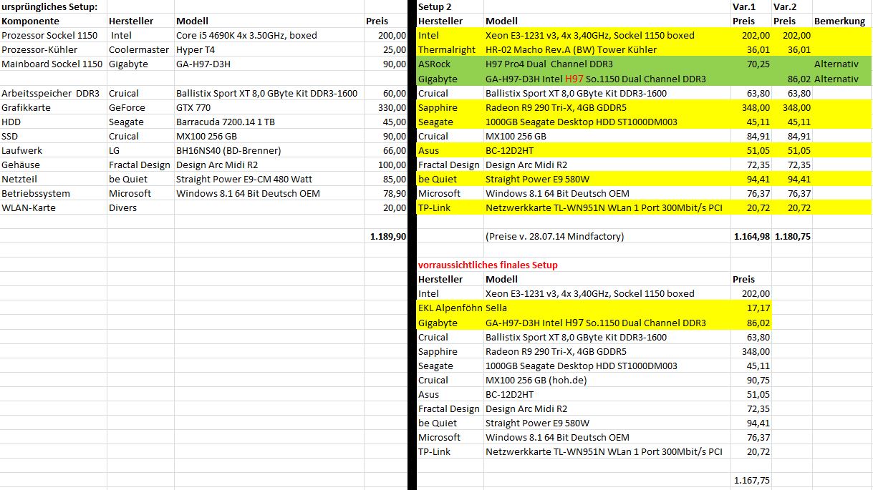This screenshot has width=873, height=490.
Task: Click the 'Sella' model cell
Action: pyautogui.click(x=607, y=308)
